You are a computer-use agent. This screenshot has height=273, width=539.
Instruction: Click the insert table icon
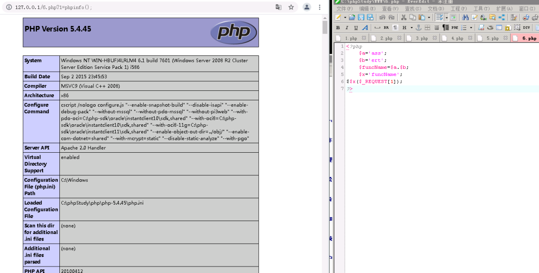(428, 27)
